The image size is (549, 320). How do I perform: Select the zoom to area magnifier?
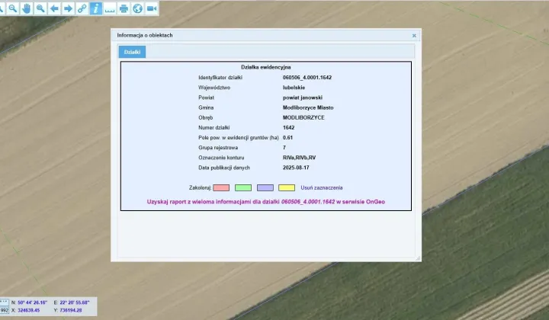point(40,8)
